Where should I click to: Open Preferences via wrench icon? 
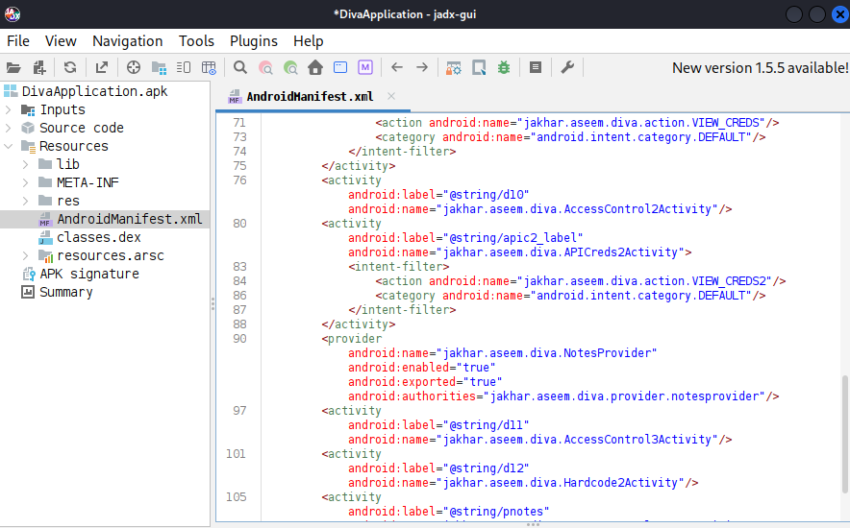[567, 67]
